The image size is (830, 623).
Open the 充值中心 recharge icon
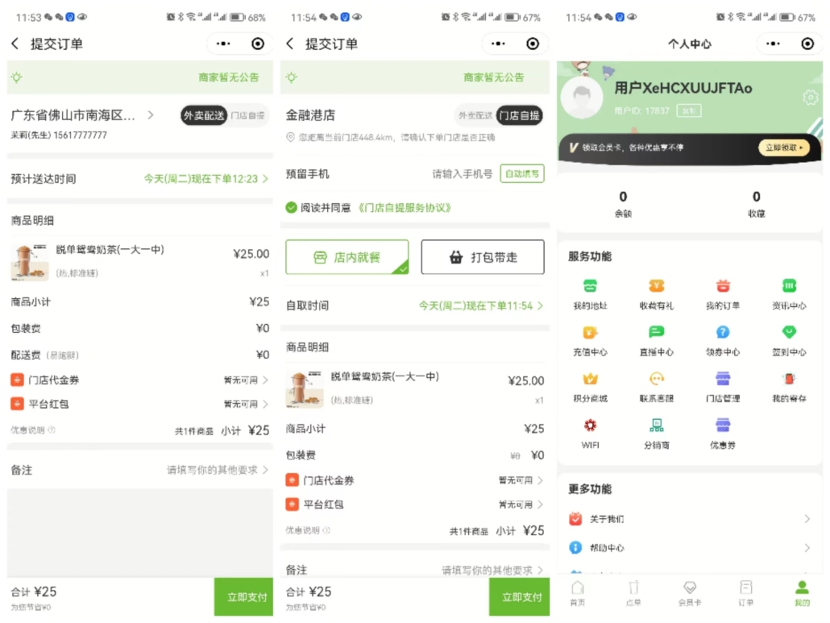(590, 333)
